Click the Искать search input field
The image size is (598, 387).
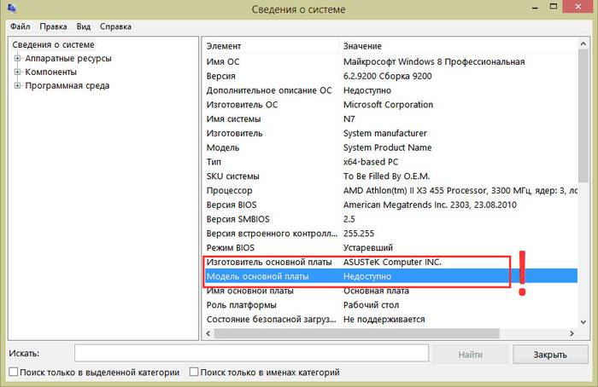(251, 353)
